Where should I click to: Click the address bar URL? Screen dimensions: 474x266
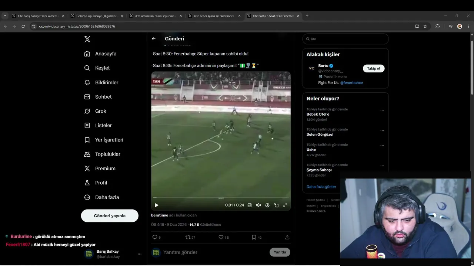pyautogui.click(x=77, y=27)
